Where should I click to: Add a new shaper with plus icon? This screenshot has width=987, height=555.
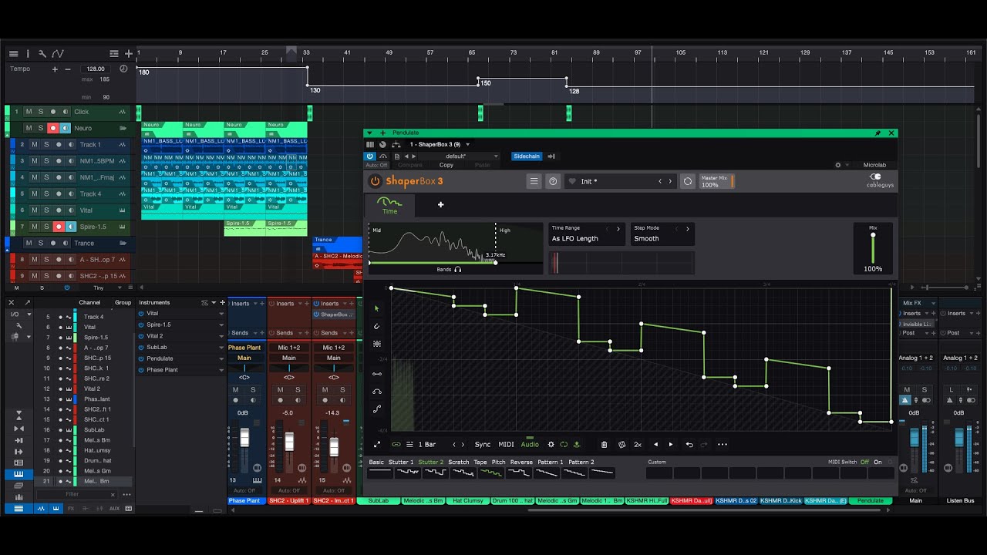click(x=441, y=204)
